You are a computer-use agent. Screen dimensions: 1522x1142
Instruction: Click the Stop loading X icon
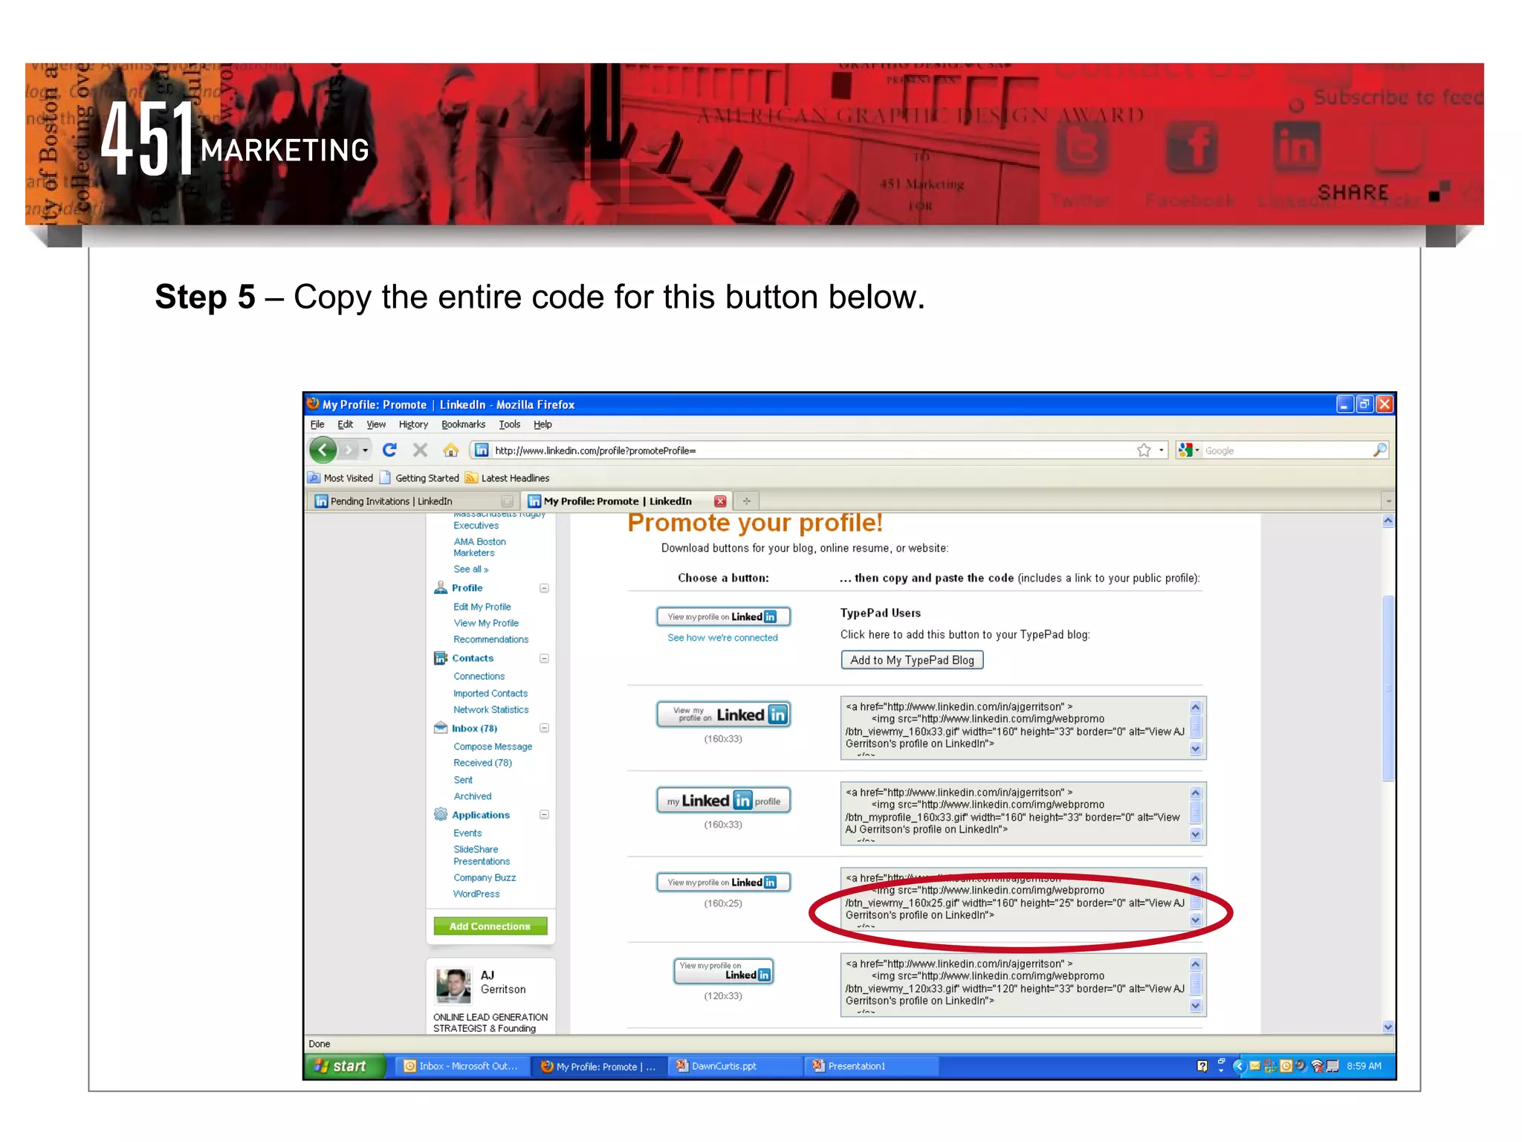tap(420, 450)
